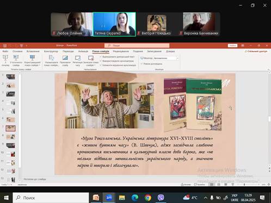Switch to the Конструктор ribbon tab

(x=51, y=51)
